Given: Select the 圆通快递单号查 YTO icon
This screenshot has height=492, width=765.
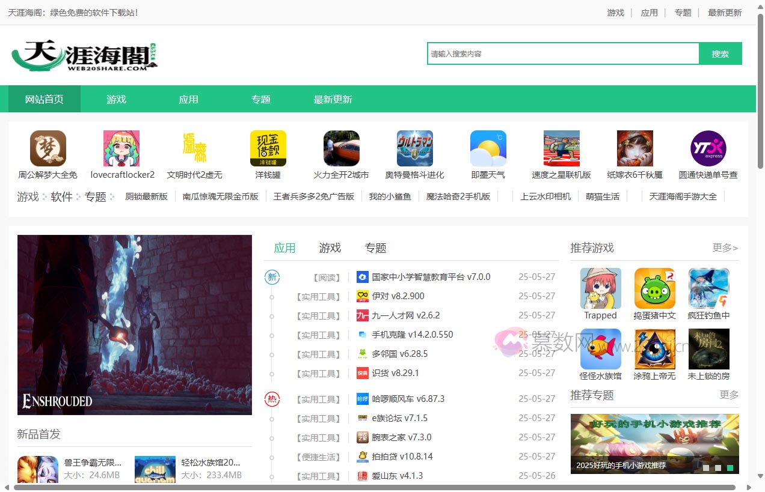Looking at the screenshot, I should (x=708, y=148).
